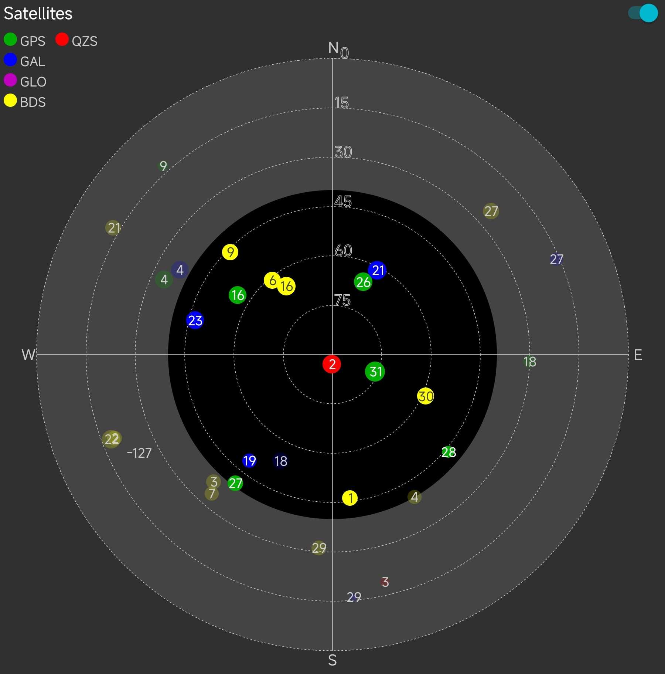Select the magenta GLO legend dot
Viewport: 665px width, 674px height.
coord(10,80)
